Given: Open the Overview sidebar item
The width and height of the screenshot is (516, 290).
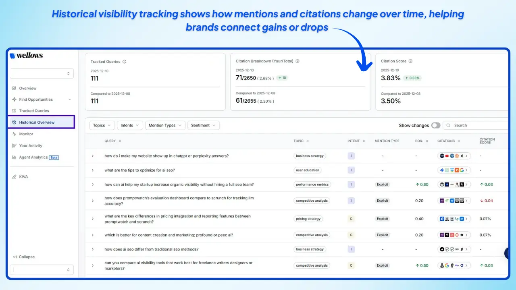Looking at the screenshot, I should [x=27, y=88].
